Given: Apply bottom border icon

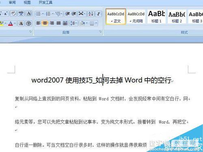Looking at the screenshot, I should (x=92, y=23).
